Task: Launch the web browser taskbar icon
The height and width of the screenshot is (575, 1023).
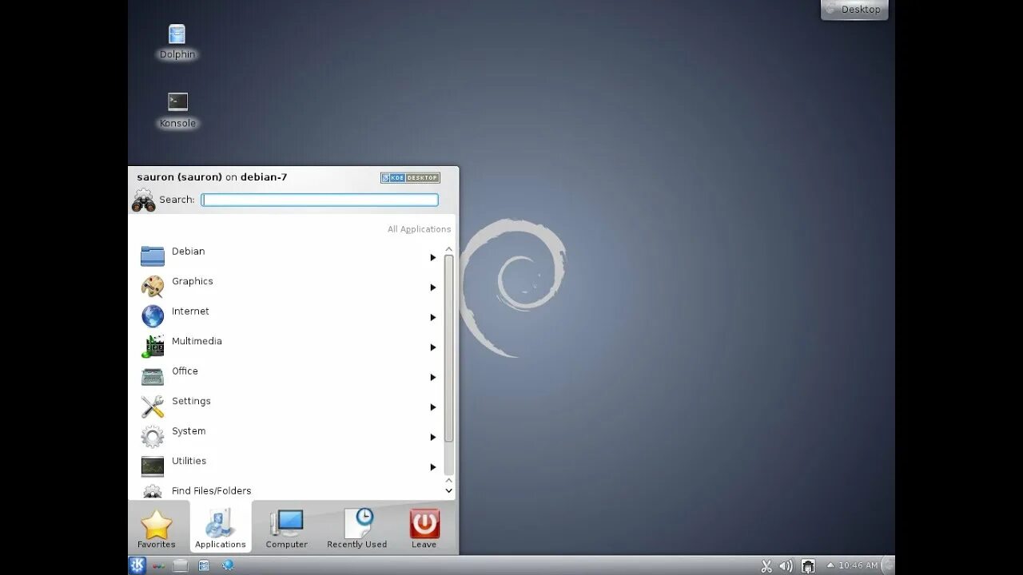Action: coord(228,565)
